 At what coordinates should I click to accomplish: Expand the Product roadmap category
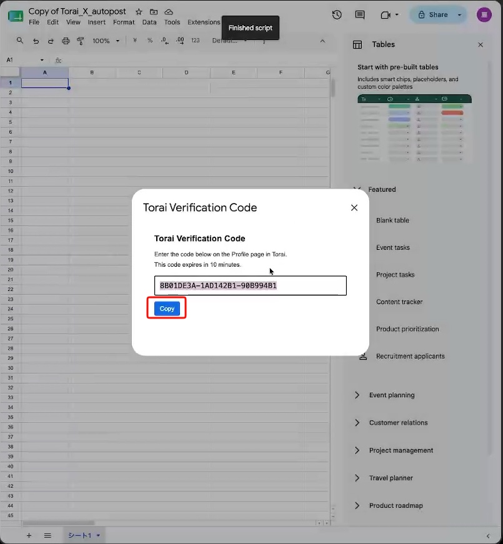357,505
